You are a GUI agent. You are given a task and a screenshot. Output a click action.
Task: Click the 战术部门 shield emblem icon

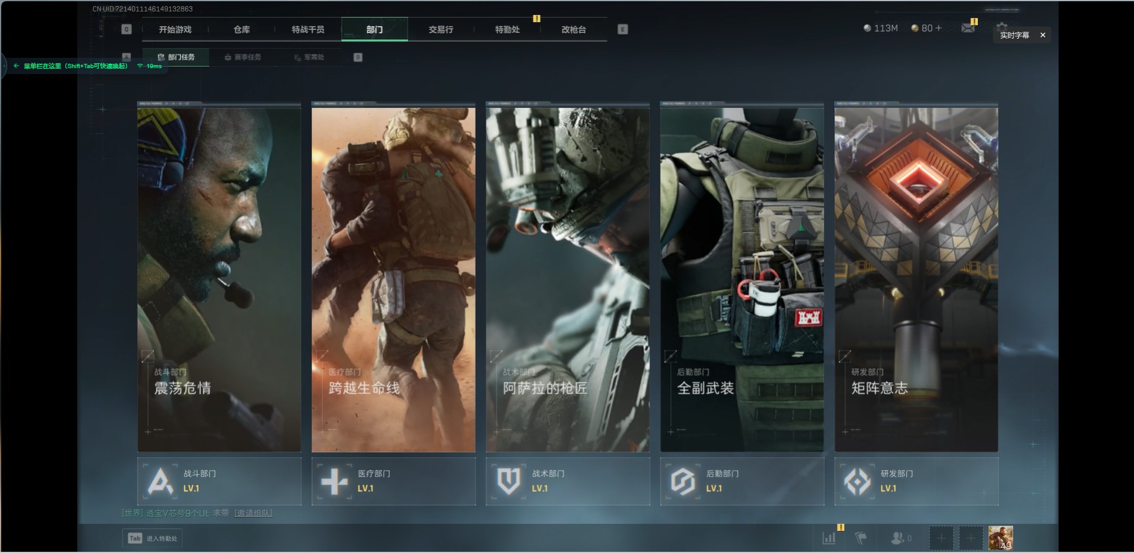point(508,481)
